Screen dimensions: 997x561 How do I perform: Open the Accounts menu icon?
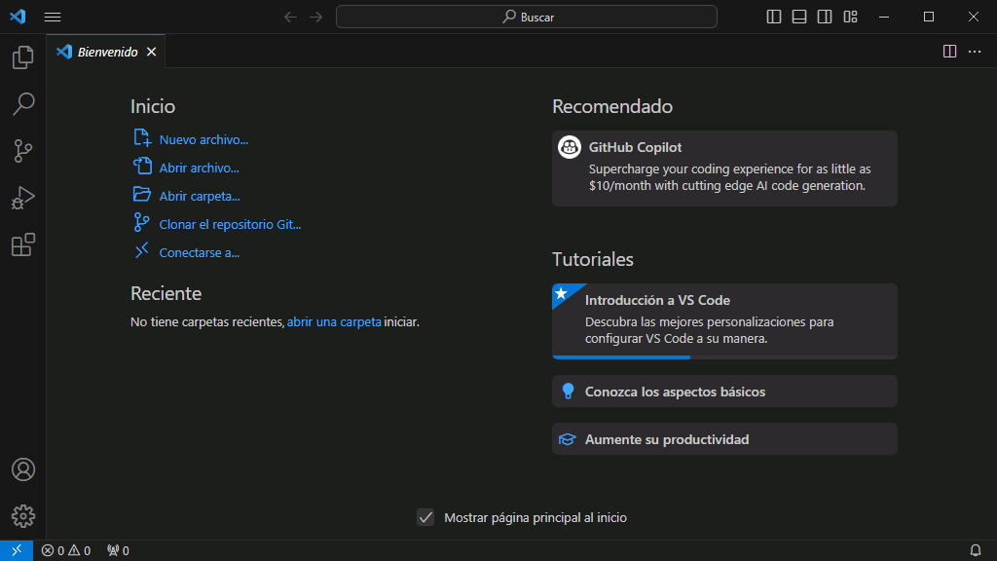coord(23,469)
